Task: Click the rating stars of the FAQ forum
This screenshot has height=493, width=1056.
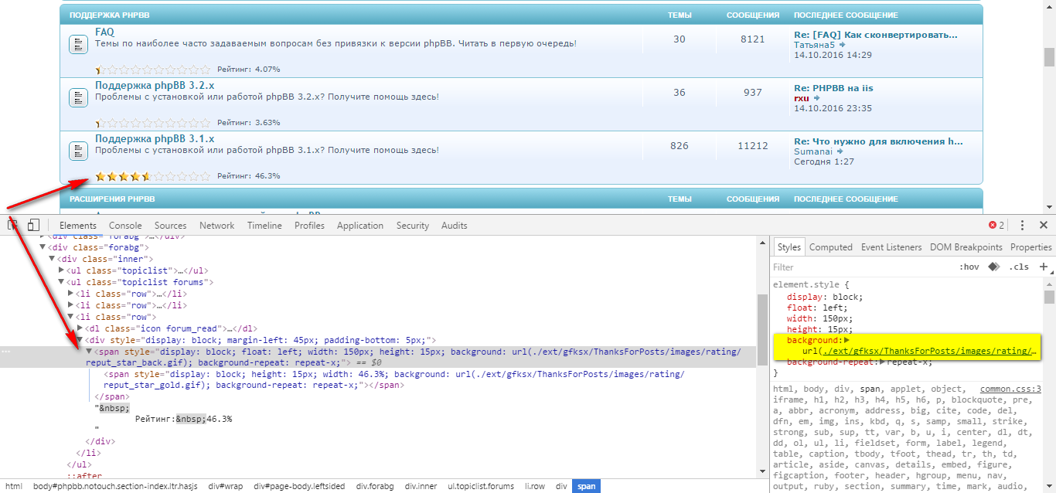Action: click(x=153, y=70)
